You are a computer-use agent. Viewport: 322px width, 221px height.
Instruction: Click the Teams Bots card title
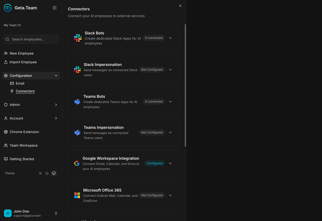pos(94,97)
